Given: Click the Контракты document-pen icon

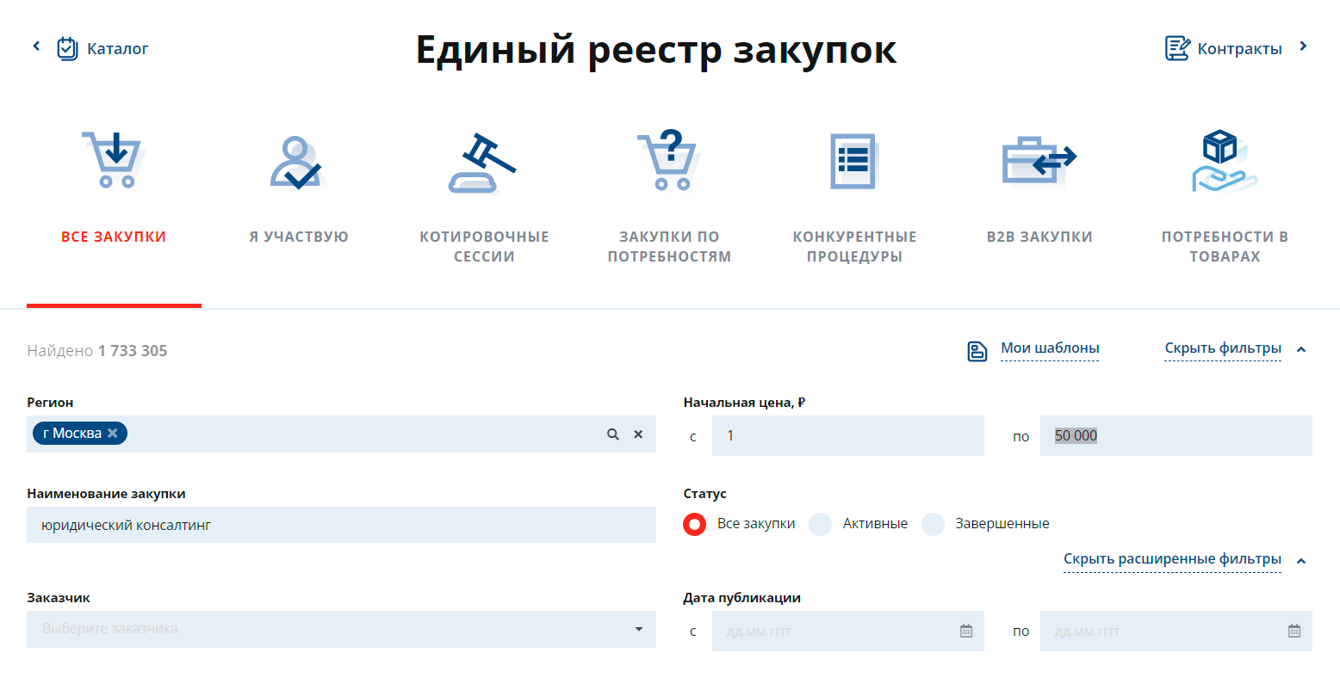Looking at the screenshot, I should 1177,48.
